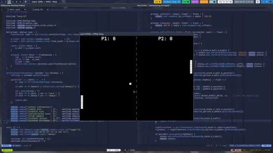Click the left player paddle
Viewport: 273px width, 153px height.
click(x=82, y=102)
